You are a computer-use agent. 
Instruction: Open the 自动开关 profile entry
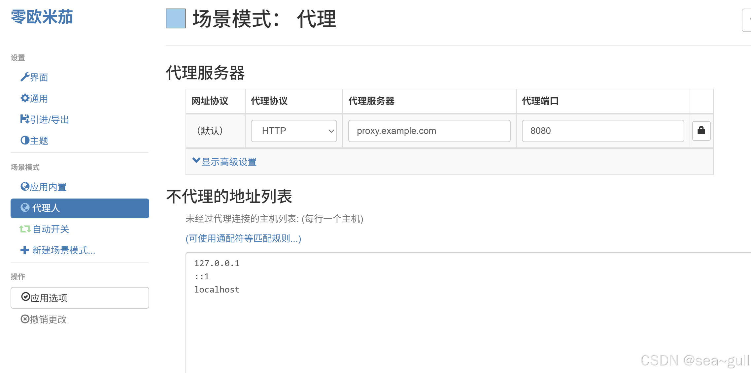coord(51,229)
